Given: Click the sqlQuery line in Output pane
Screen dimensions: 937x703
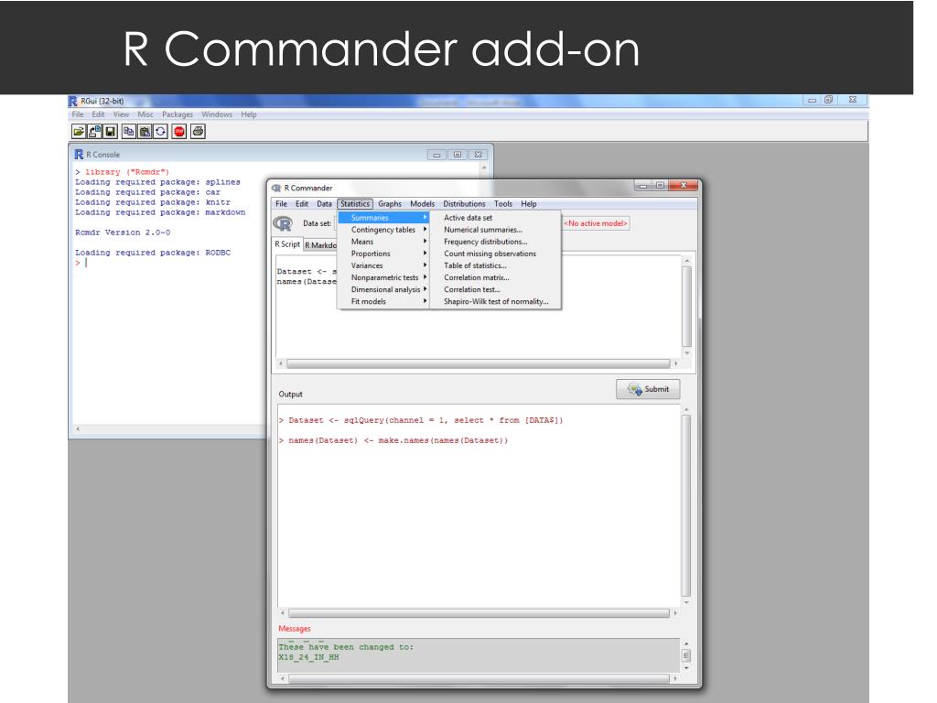Looking at the screenshot, I should click(421, 420).
